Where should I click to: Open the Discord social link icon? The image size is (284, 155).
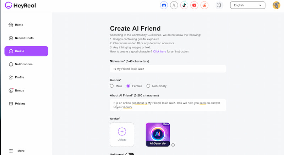(164, 5)
